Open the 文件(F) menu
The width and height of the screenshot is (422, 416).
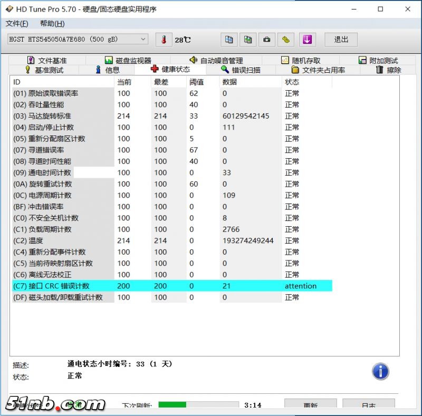coord(17,24)
